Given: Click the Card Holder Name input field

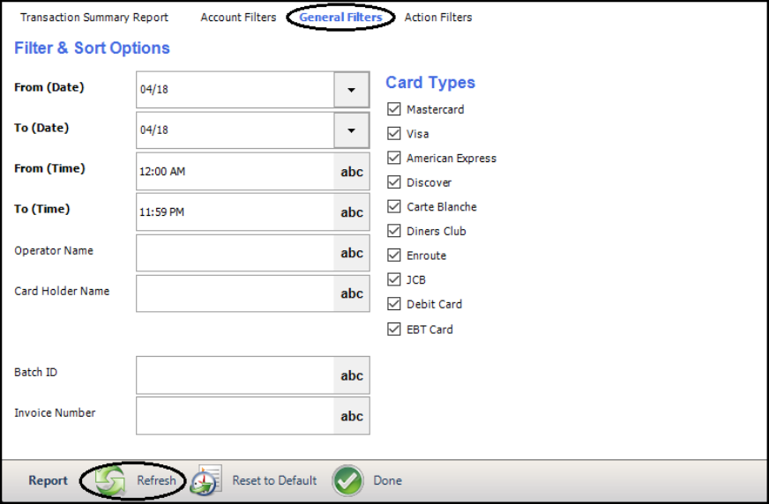Looking at the screenshot, I should pyautogui.click(x=235, y=293).
